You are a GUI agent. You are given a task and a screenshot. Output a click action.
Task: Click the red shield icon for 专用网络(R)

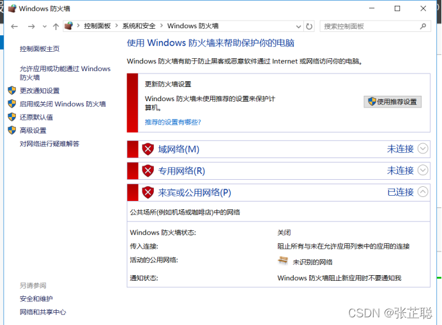pos(148,171)
